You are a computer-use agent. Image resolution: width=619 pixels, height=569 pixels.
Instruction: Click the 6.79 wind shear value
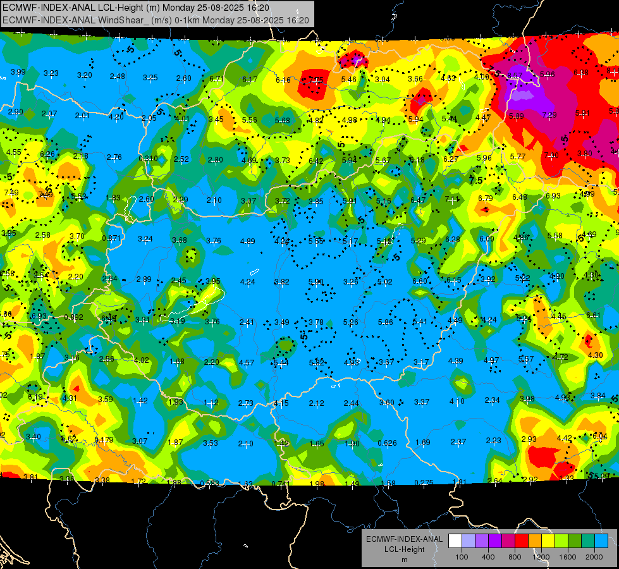[485, 198]
